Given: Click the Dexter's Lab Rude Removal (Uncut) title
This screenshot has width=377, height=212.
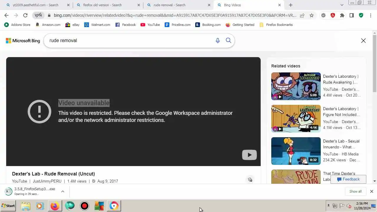Looking at the screenshot, I should point(53,174).
